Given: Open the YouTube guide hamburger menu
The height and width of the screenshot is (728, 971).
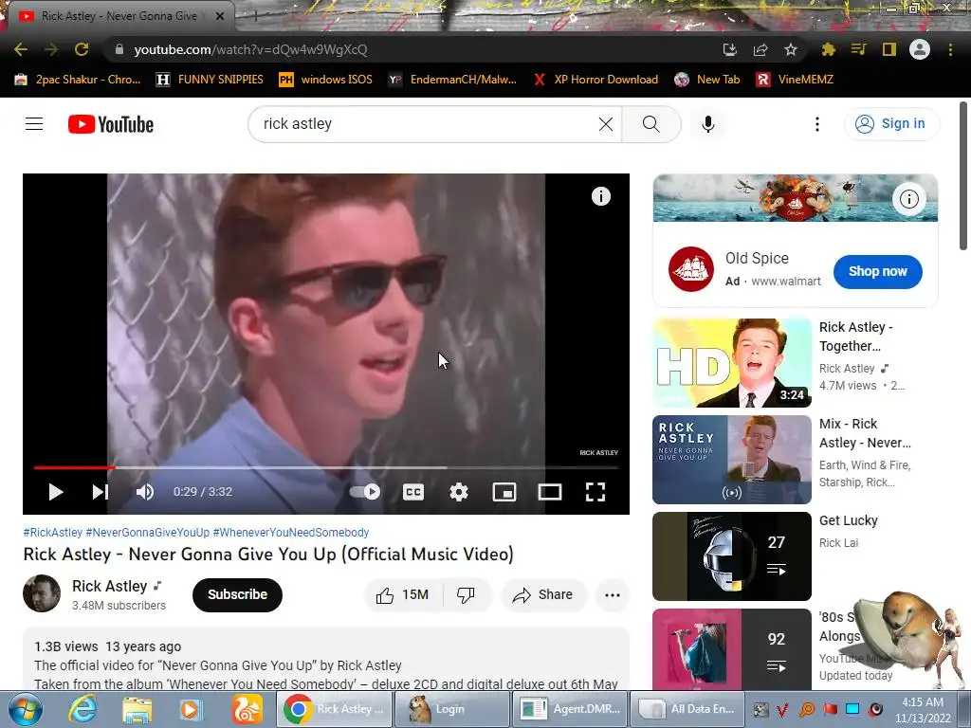Looking at the screenshot, I should pos(34,124).
